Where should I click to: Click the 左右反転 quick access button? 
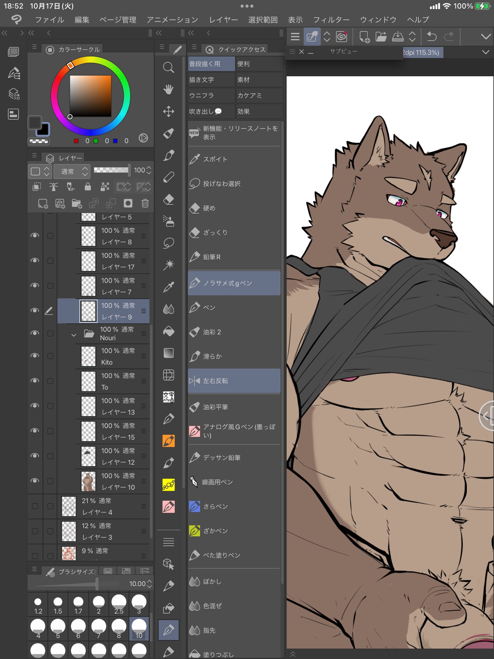[234, 381]
